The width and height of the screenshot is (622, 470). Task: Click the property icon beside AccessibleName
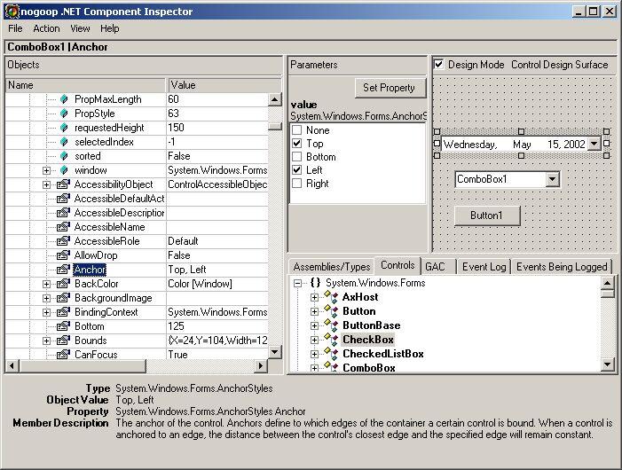pyautogui.click(x=64, y=227)
